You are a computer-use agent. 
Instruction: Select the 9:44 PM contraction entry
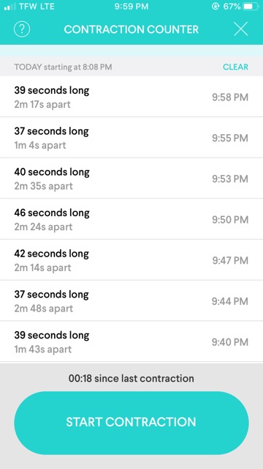(131, 301)
